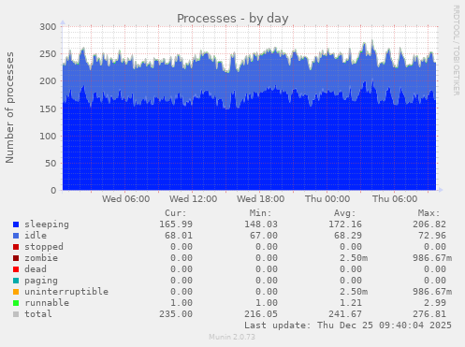Click the 100 y-axis tick label
The height and width of the screenshot is (347, 465).
coord(48,136)
